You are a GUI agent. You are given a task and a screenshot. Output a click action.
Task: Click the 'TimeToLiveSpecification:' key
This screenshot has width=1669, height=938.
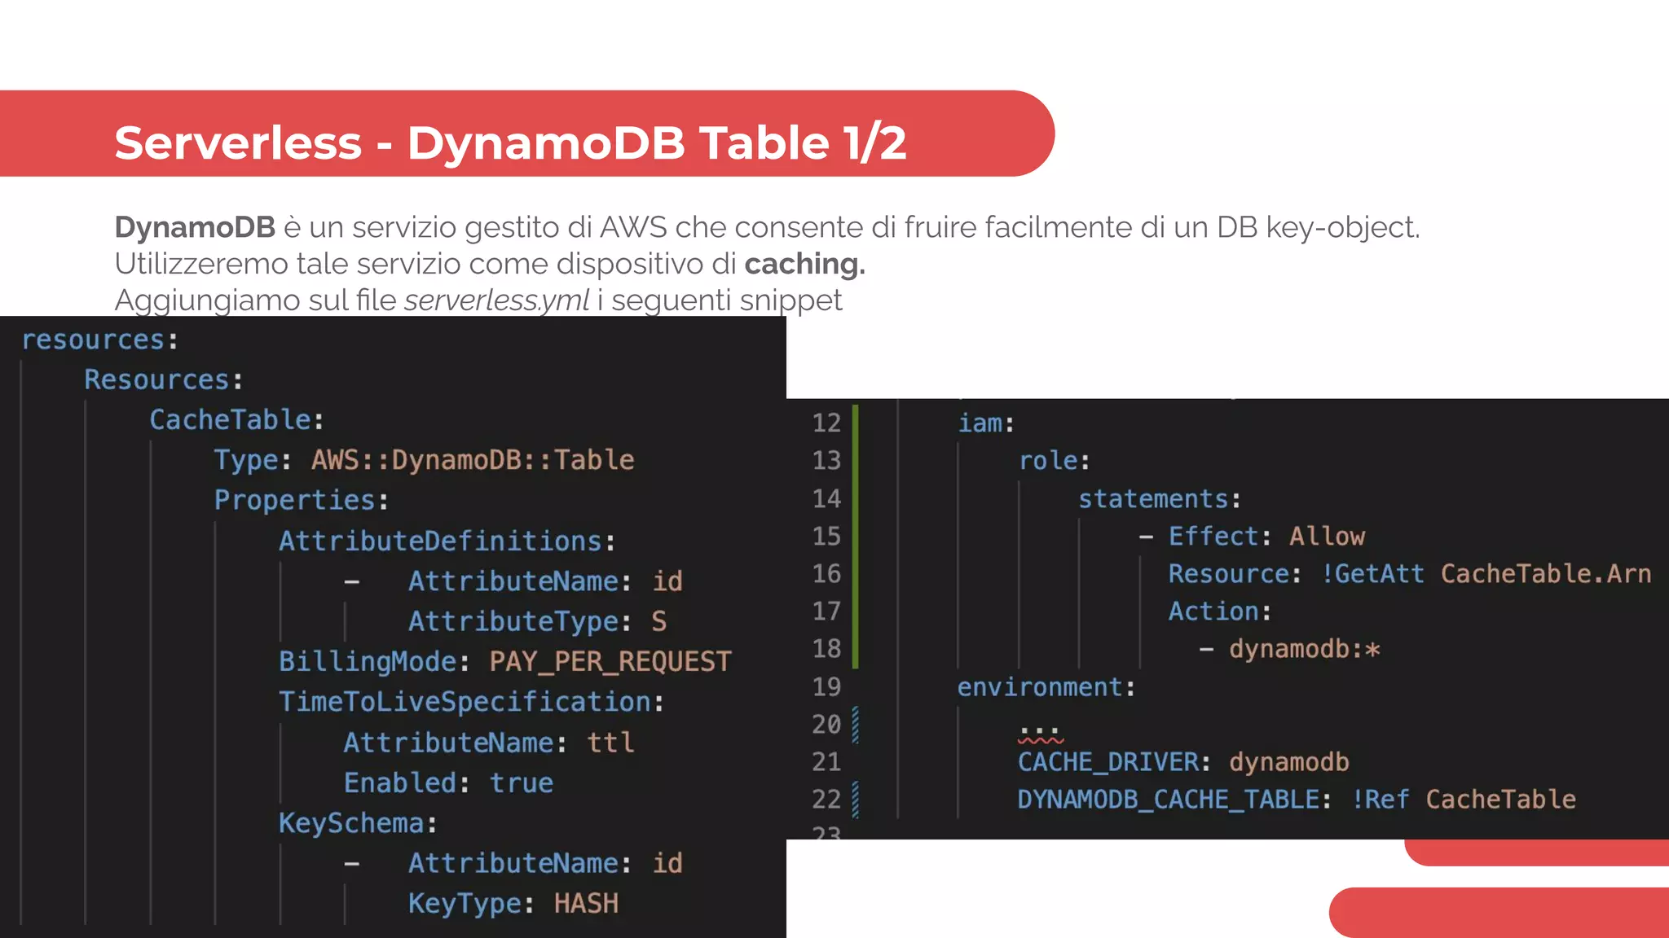tap(471, 702)
